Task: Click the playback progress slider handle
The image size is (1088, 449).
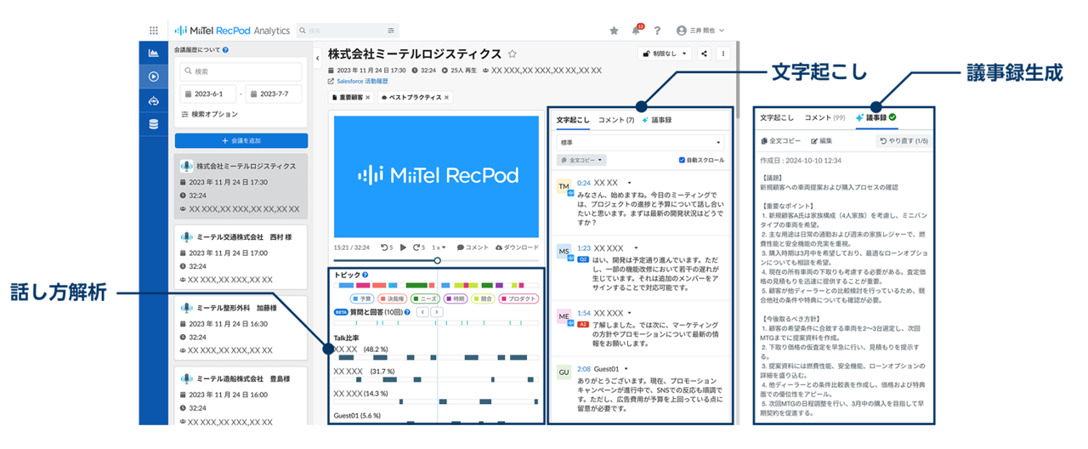Action: pos(437,261)
